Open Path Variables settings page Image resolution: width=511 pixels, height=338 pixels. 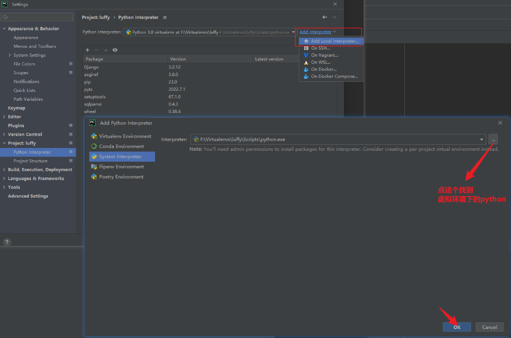click(28, 99)
